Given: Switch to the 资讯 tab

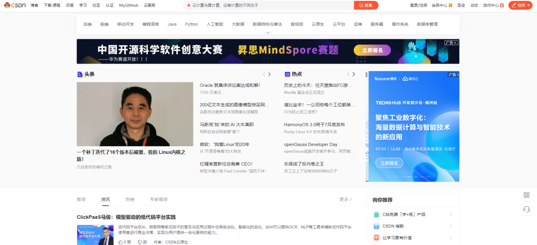Looking at the screenshot, I should pos(105,199).
